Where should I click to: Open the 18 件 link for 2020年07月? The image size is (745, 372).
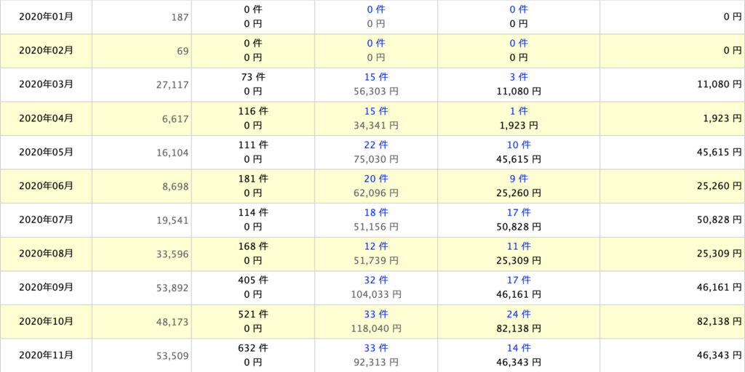(375, 212)
